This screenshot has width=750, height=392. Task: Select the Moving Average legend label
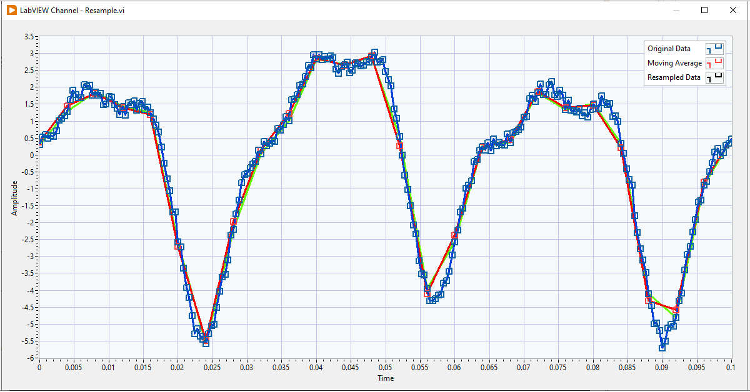[674, 63]
